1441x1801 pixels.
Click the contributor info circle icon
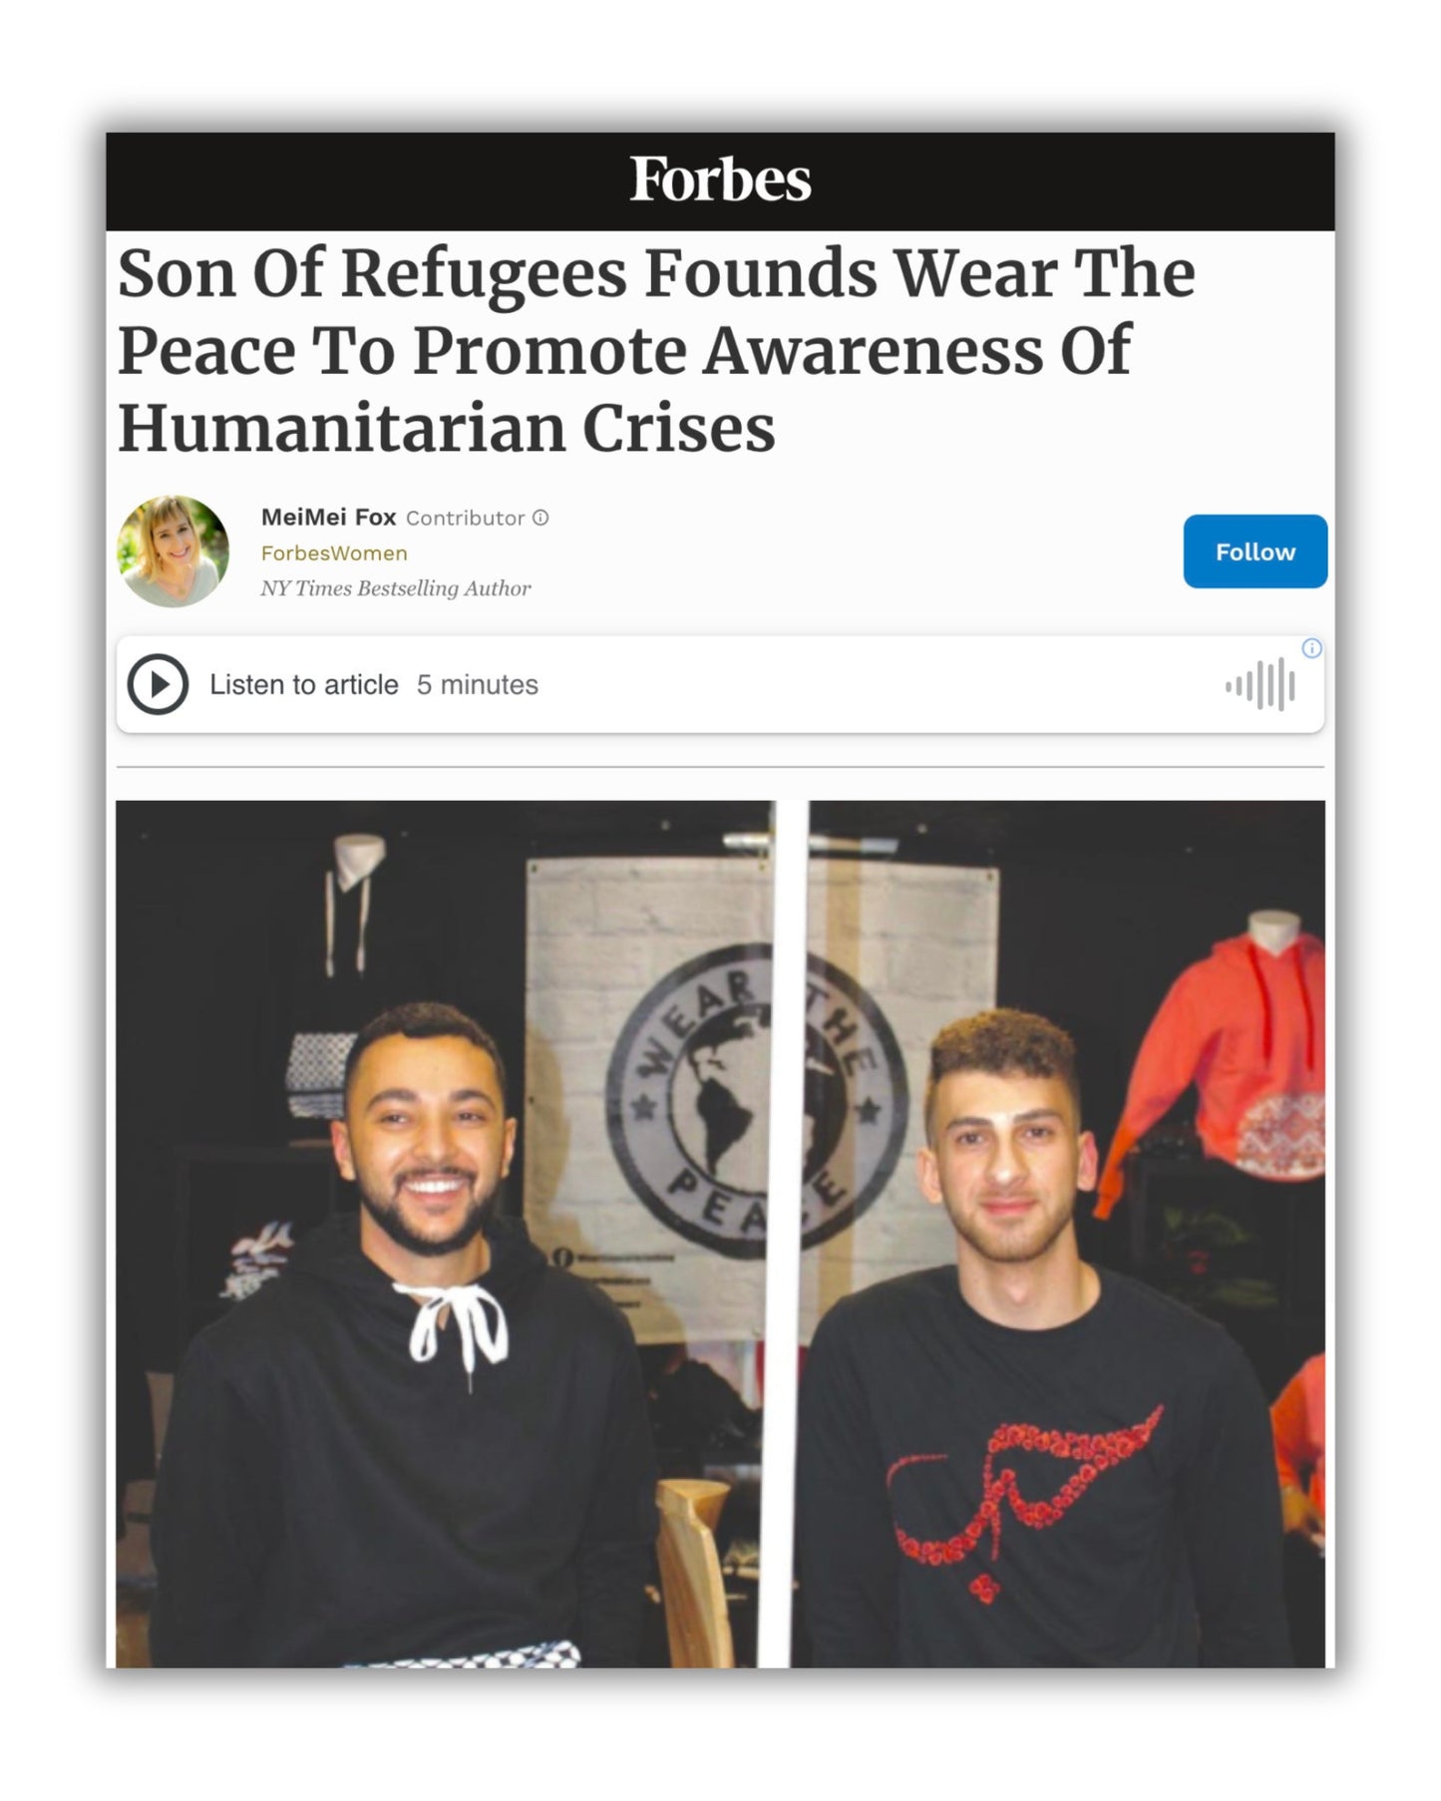coord(540,518)
